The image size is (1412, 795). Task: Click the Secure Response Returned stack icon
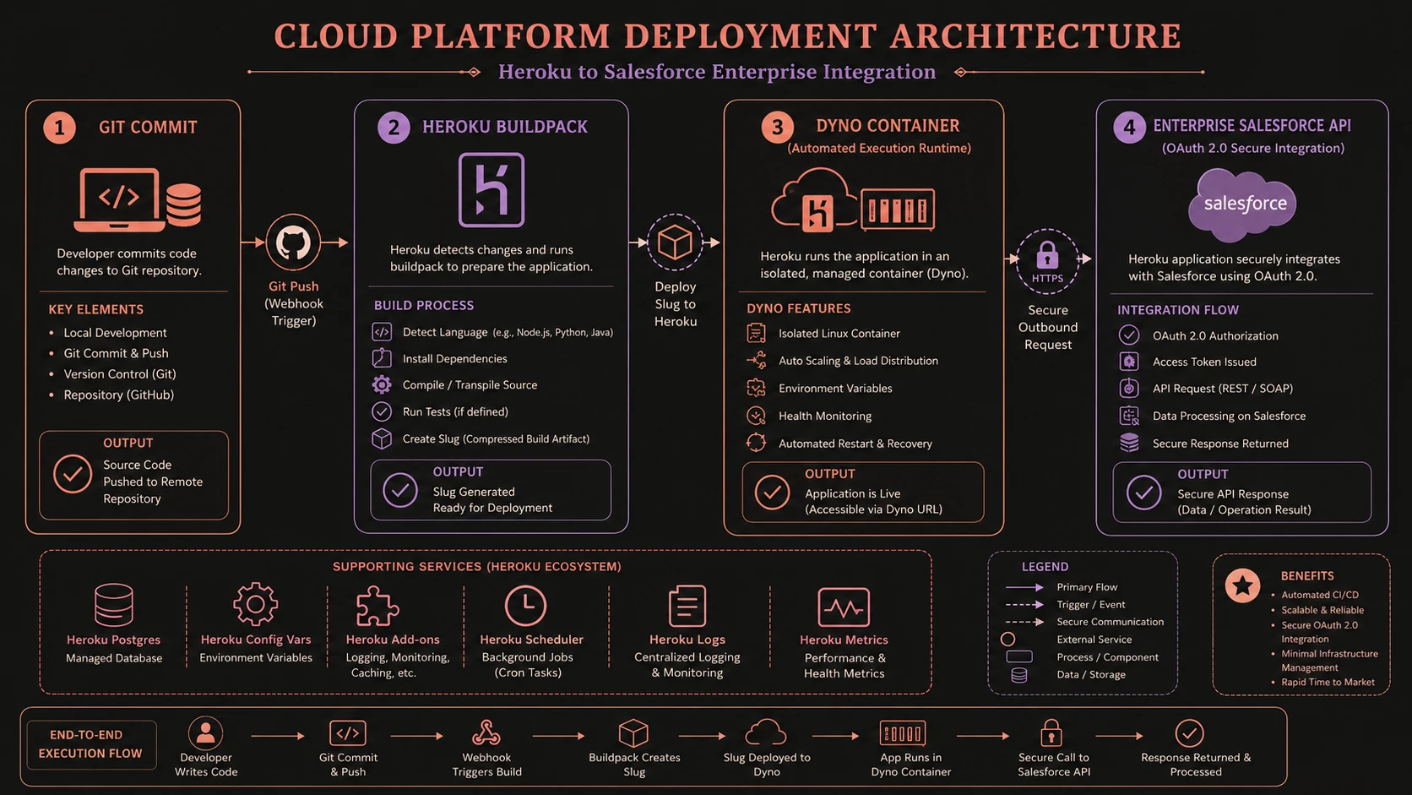1129,443
